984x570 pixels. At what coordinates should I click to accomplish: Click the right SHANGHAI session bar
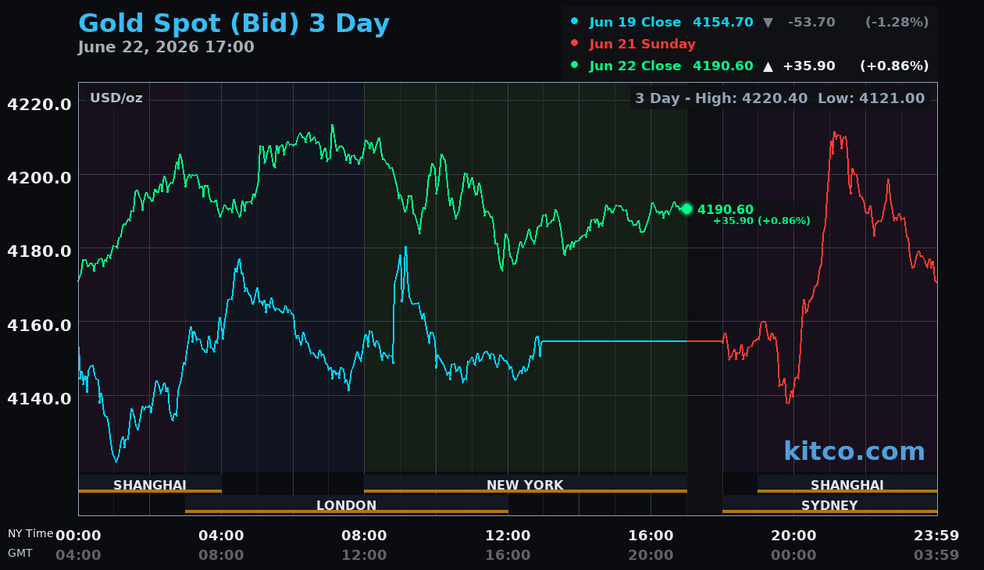tap(847, 485)
